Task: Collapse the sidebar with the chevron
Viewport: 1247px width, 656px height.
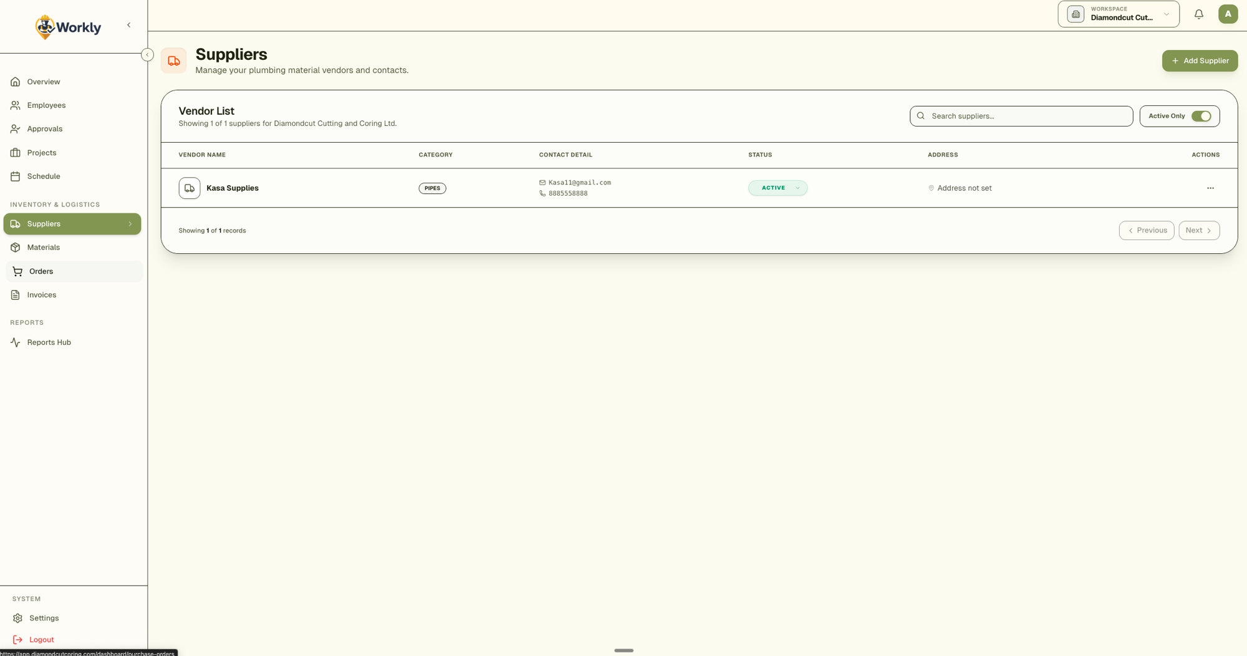Action: (129, 26)
